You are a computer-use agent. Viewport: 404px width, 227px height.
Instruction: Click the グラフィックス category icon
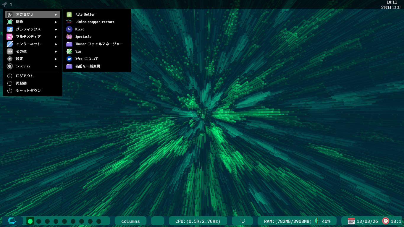(x=10, y=29)
